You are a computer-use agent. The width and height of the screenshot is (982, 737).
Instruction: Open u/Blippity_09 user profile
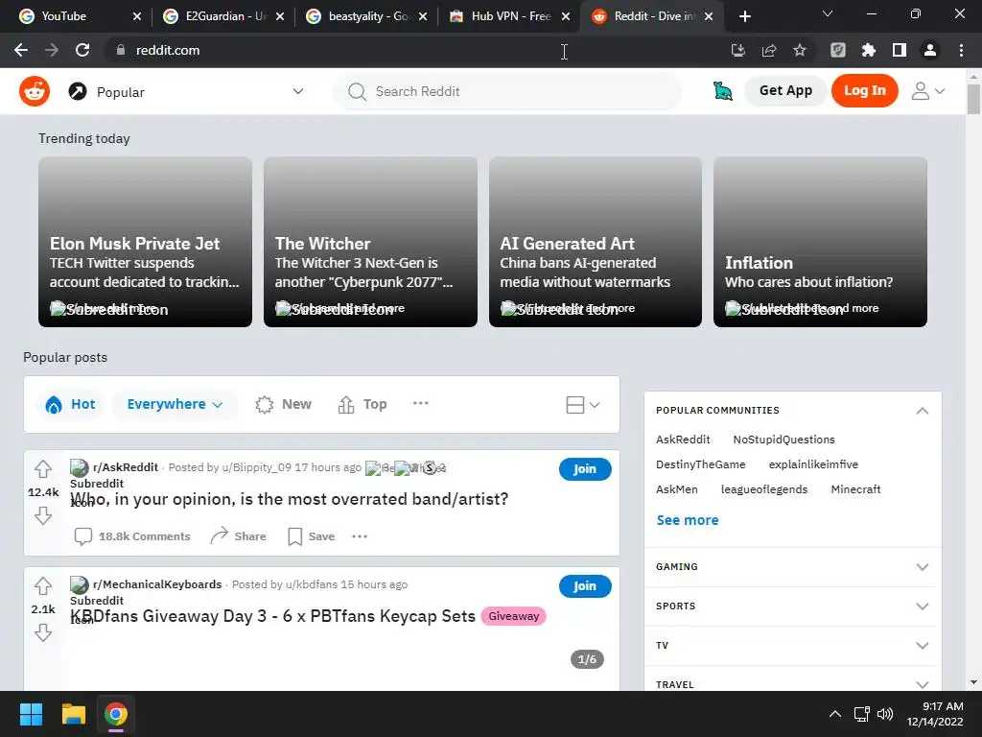tap(256, 467)
